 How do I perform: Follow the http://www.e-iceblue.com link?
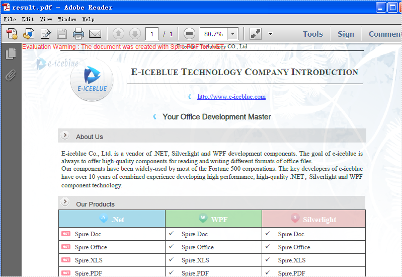pos(231,97)
